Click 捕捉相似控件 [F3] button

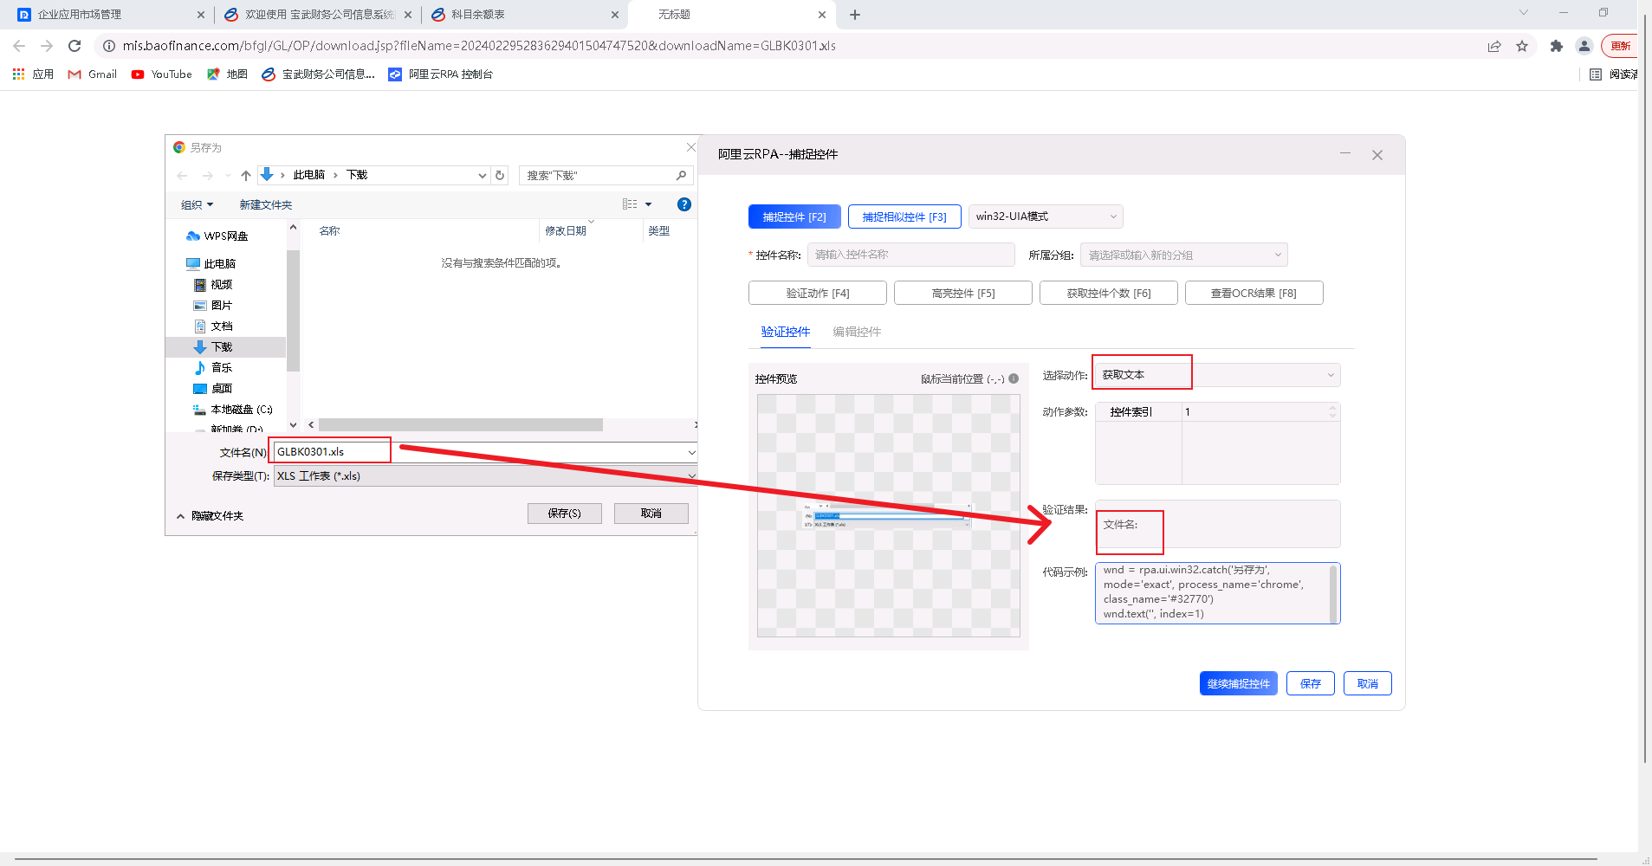pos(904,216)
